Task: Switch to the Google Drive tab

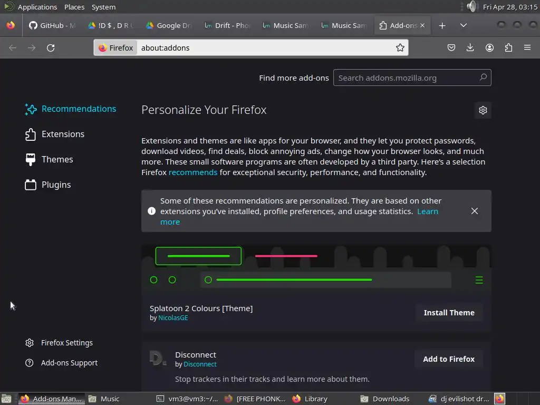Action: click(169, 25)
